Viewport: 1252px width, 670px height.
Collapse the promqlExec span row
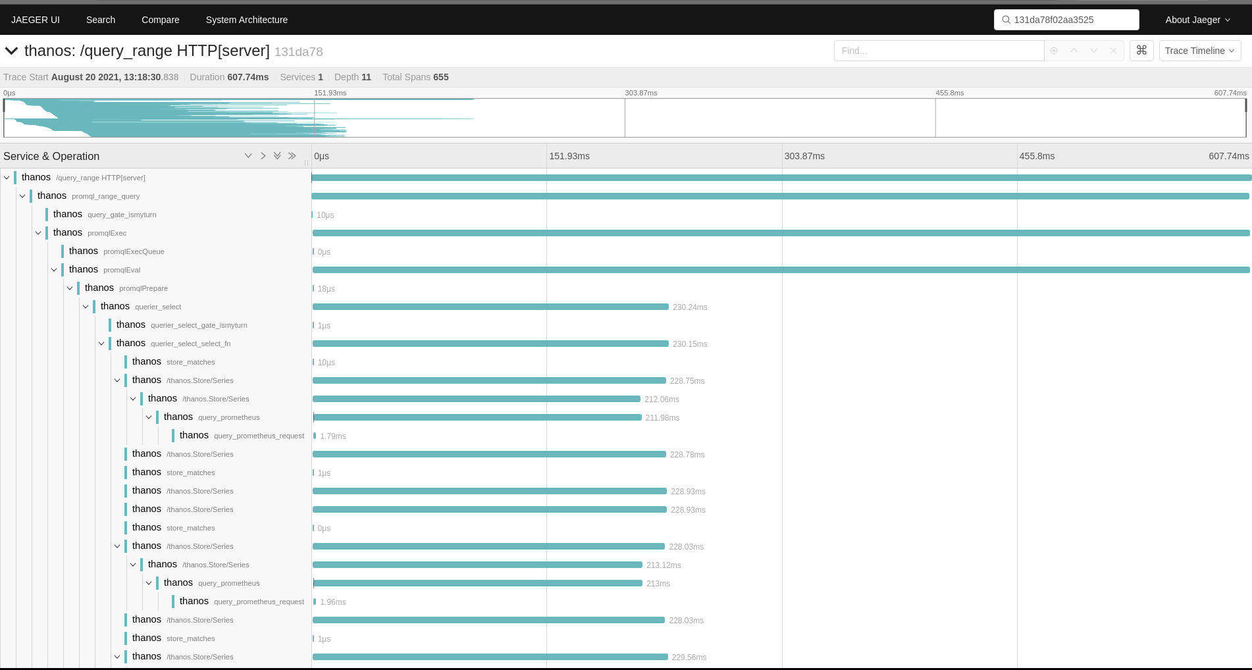pyautogui.click(x=38, y=233)
